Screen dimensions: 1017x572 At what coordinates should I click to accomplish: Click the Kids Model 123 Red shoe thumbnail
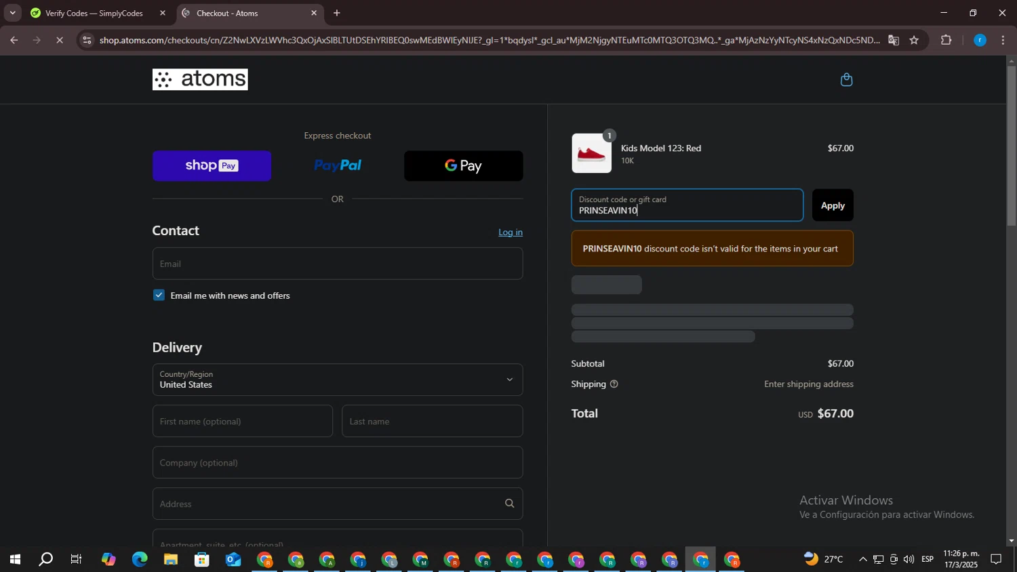tap(591, 153)
